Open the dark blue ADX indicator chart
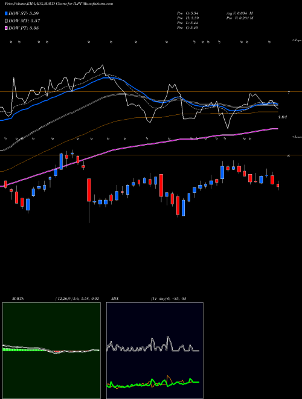Viewport: 302px width, 399px height. pyautogui.click(x=155, y=351)
